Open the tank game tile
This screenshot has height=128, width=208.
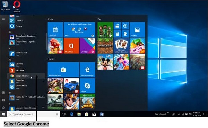(x=55, y=102)
